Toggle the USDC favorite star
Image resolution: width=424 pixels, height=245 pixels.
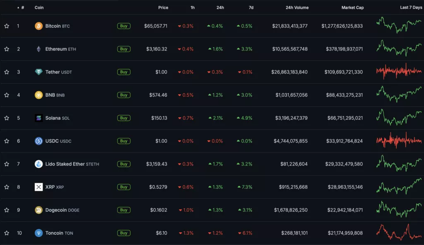point(7,141)
